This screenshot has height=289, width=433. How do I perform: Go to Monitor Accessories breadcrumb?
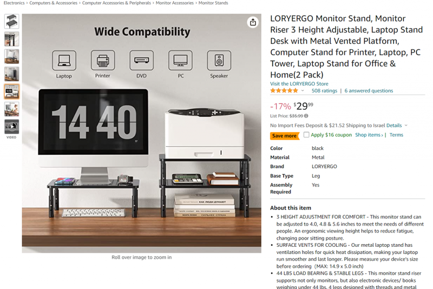[x=174, y=3]
